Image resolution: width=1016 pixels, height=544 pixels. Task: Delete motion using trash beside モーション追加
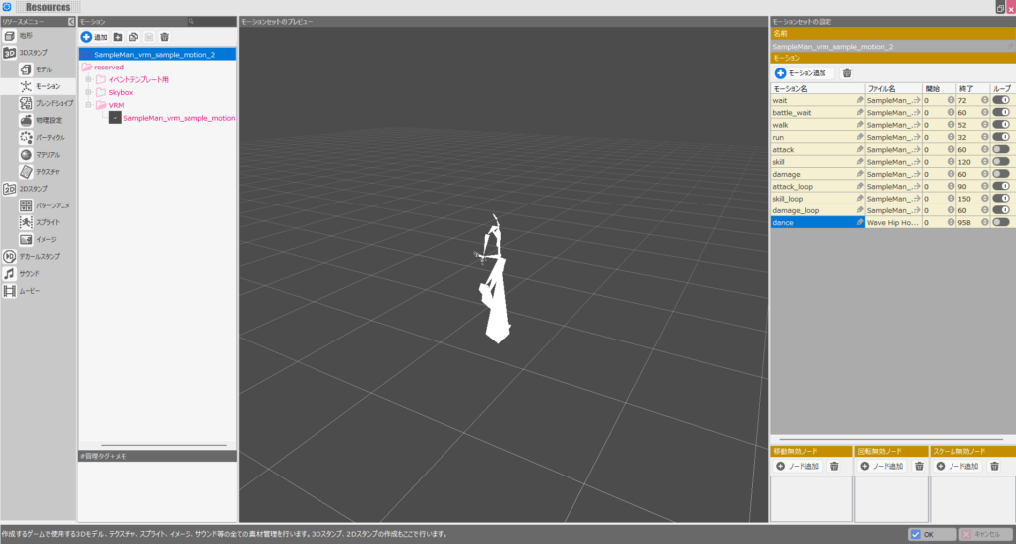pos(846,73)
